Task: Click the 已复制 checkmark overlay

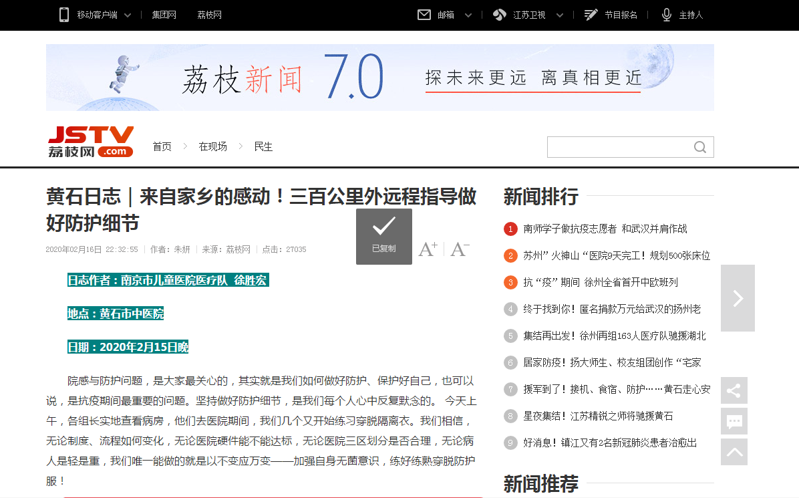Action: [x=383, y=236]
